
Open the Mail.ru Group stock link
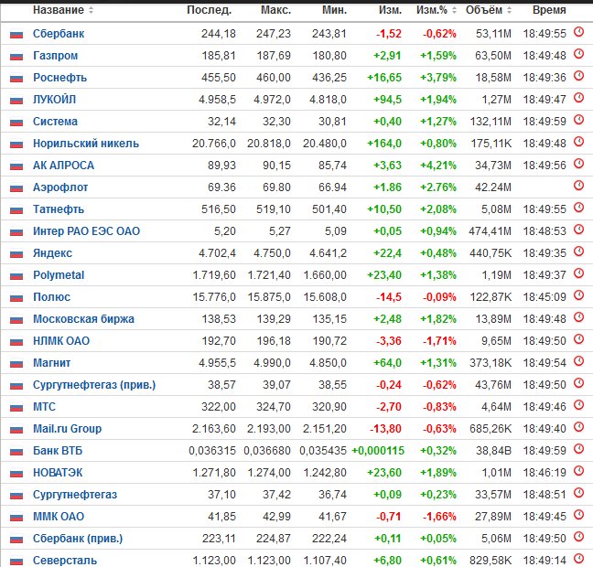coord(68,429)
